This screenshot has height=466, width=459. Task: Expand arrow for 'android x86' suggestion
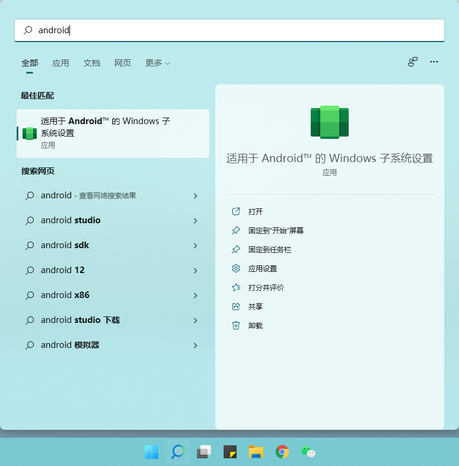point(195,296)
